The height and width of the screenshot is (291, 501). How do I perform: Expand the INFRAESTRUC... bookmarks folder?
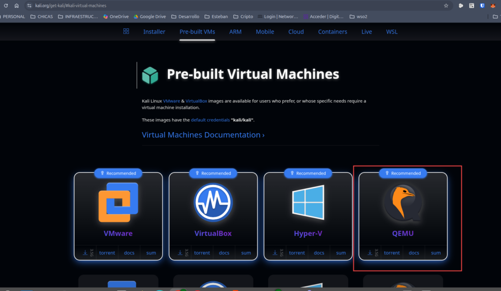tap(78, 16)
